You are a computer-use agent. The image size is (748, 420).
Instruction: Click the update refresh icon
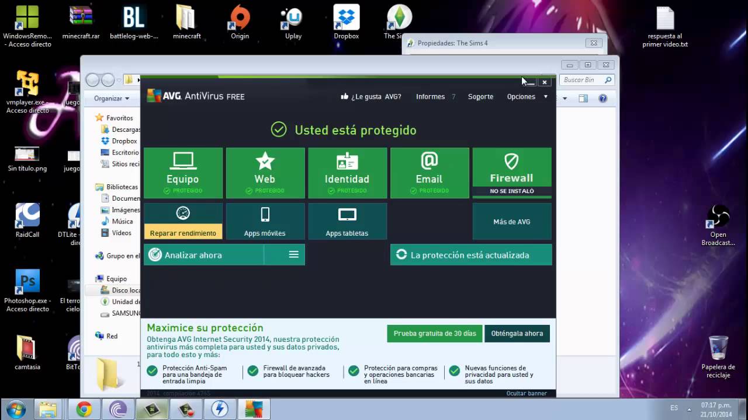tap(401, 254)
